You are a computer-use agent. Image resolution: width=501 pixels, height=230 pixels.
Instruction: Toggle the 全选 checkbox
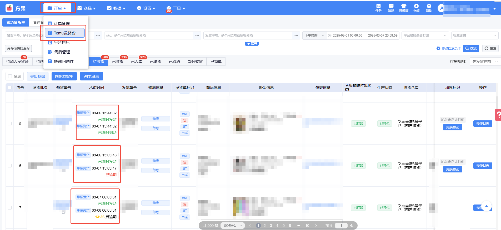10,76
